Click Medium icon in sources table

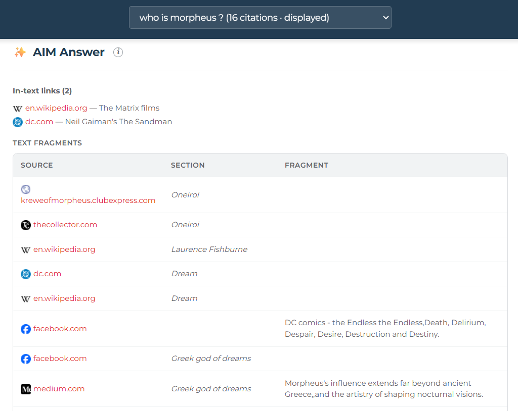tap(26, 389)
